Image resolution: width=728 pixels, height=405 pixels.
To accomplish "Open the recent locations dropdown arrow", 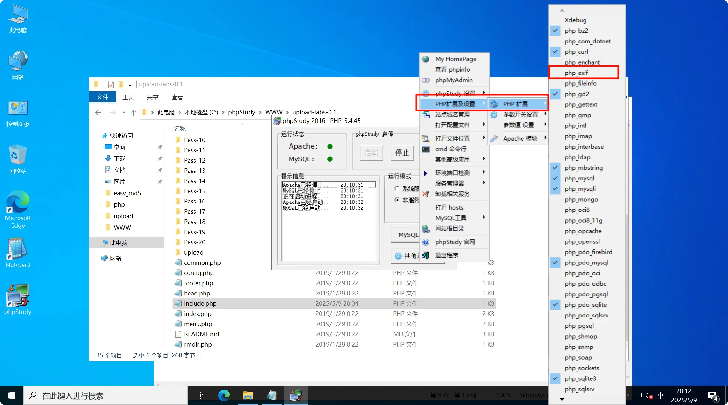I will (124, 112).
